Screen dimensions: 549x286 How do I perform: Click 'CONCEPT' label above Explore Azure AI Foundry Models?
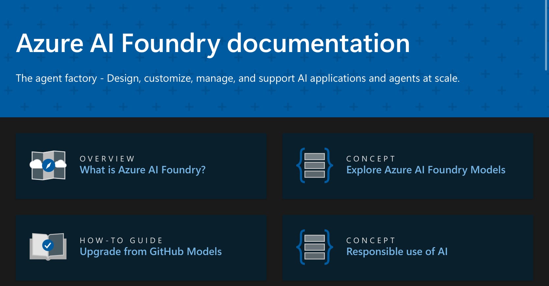tap(371, 159)
